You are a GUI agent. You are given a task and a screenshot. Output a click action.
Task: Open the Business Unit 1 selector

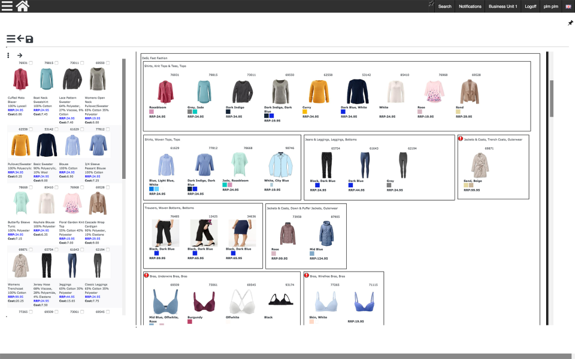(503, 6)
